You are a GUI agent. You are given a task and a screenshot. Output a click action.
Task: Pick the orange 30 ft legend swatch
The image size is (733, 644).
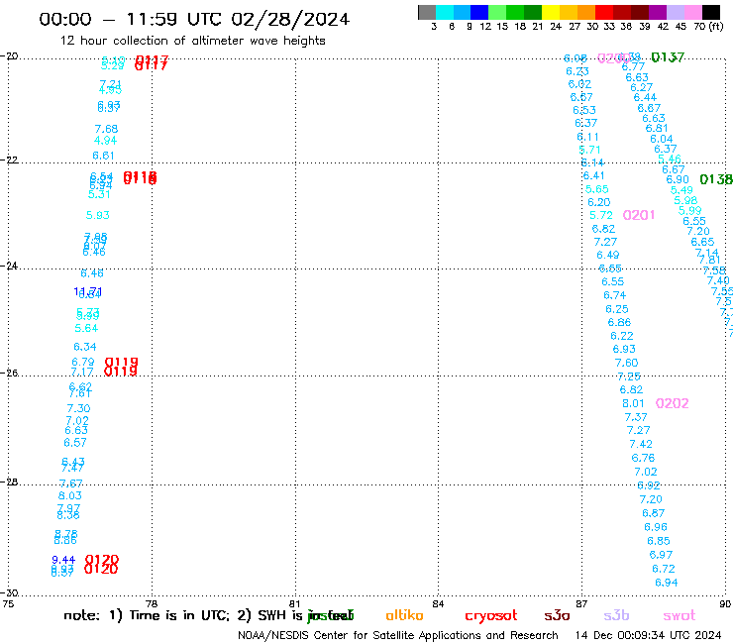click(x=586, y=12)
